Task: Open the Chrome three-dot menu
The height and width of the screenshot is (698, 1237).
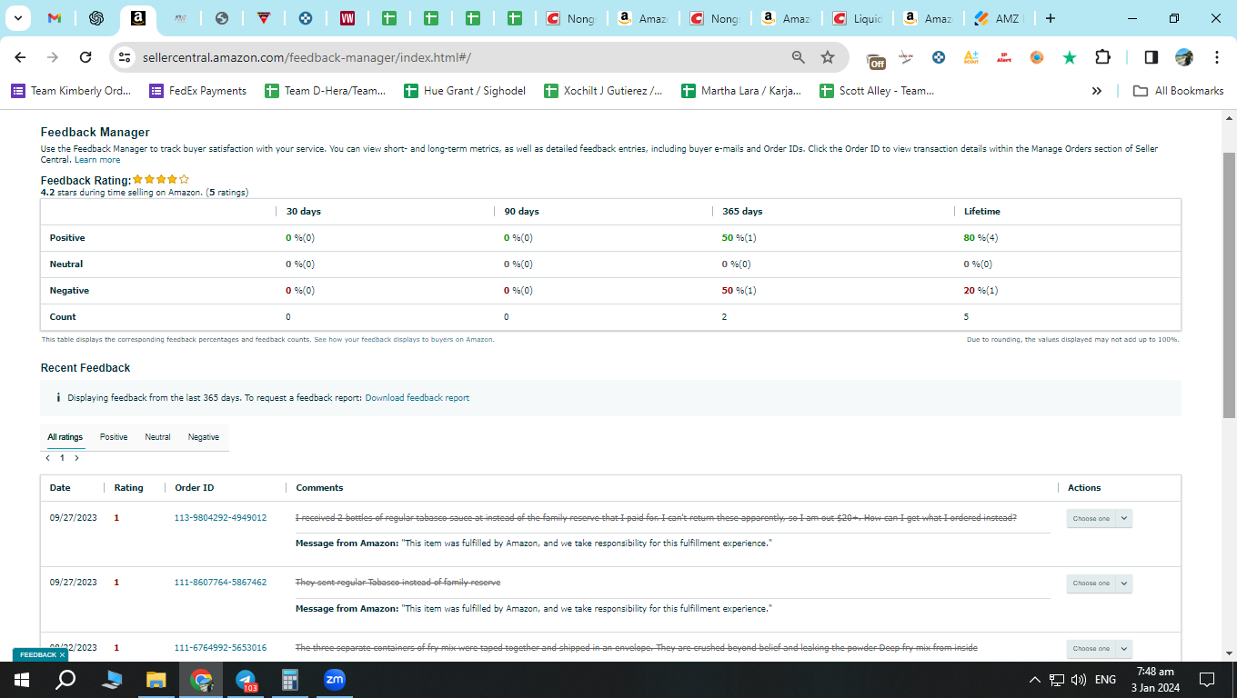Action: (1217, 57)
